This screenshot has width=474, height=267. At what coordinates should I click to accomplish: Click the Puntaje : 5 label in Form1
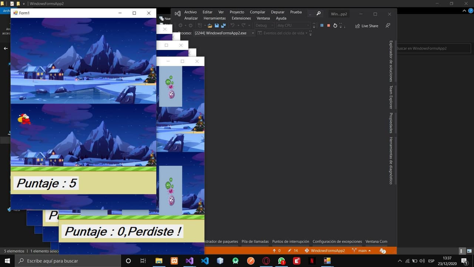[x=46, y=183]
